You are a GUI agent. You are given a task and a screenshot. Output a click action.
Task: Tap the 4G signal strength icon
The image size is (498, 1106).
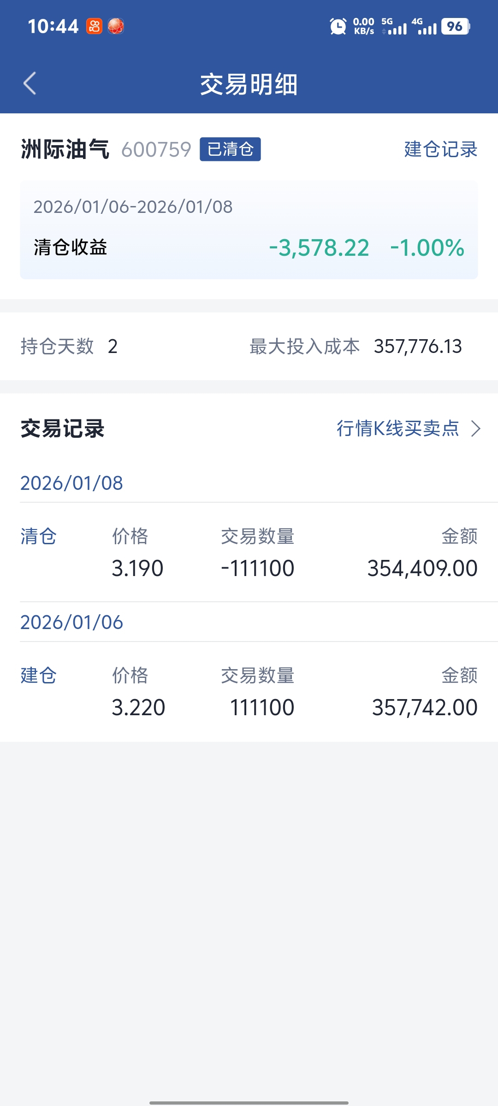(424, 26)
